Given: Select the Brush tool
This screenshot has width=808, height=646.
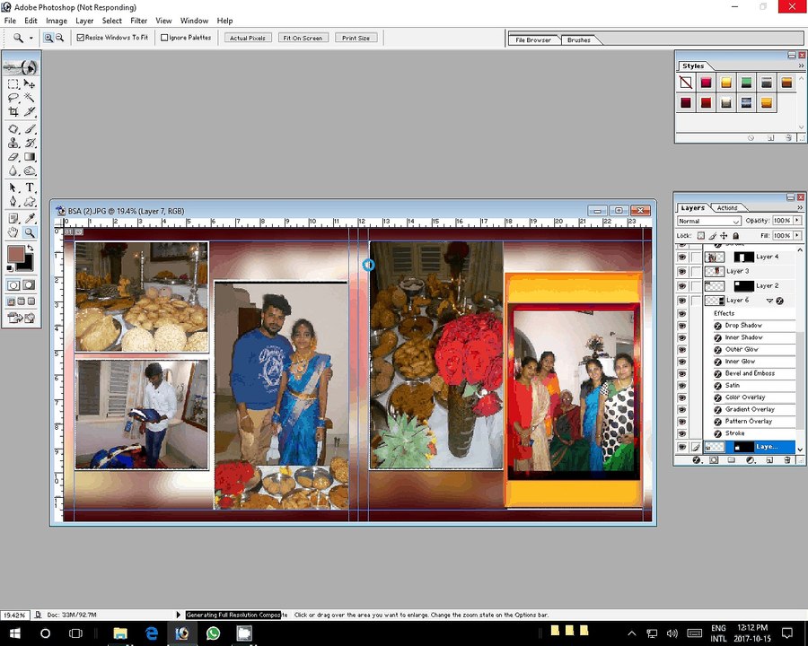Looking at the screenshot, I should (x=30, y=129).
